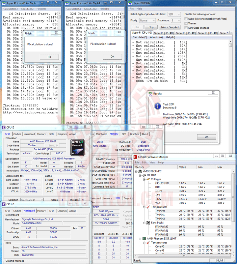Open Graphics tab in CPU-Z Mainboard window

pyautogui.click(x=62, y=211)
